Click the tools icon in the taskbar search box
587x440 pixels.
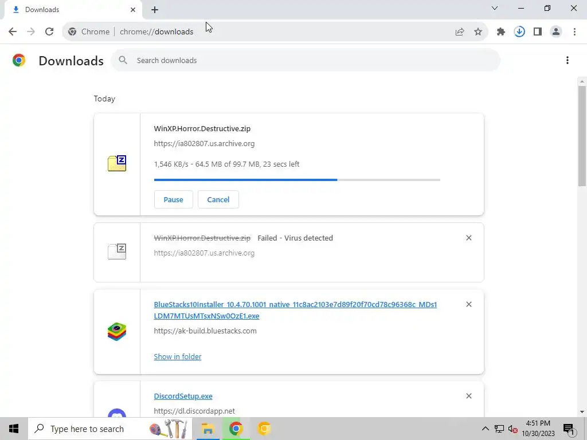click(169, 429)
